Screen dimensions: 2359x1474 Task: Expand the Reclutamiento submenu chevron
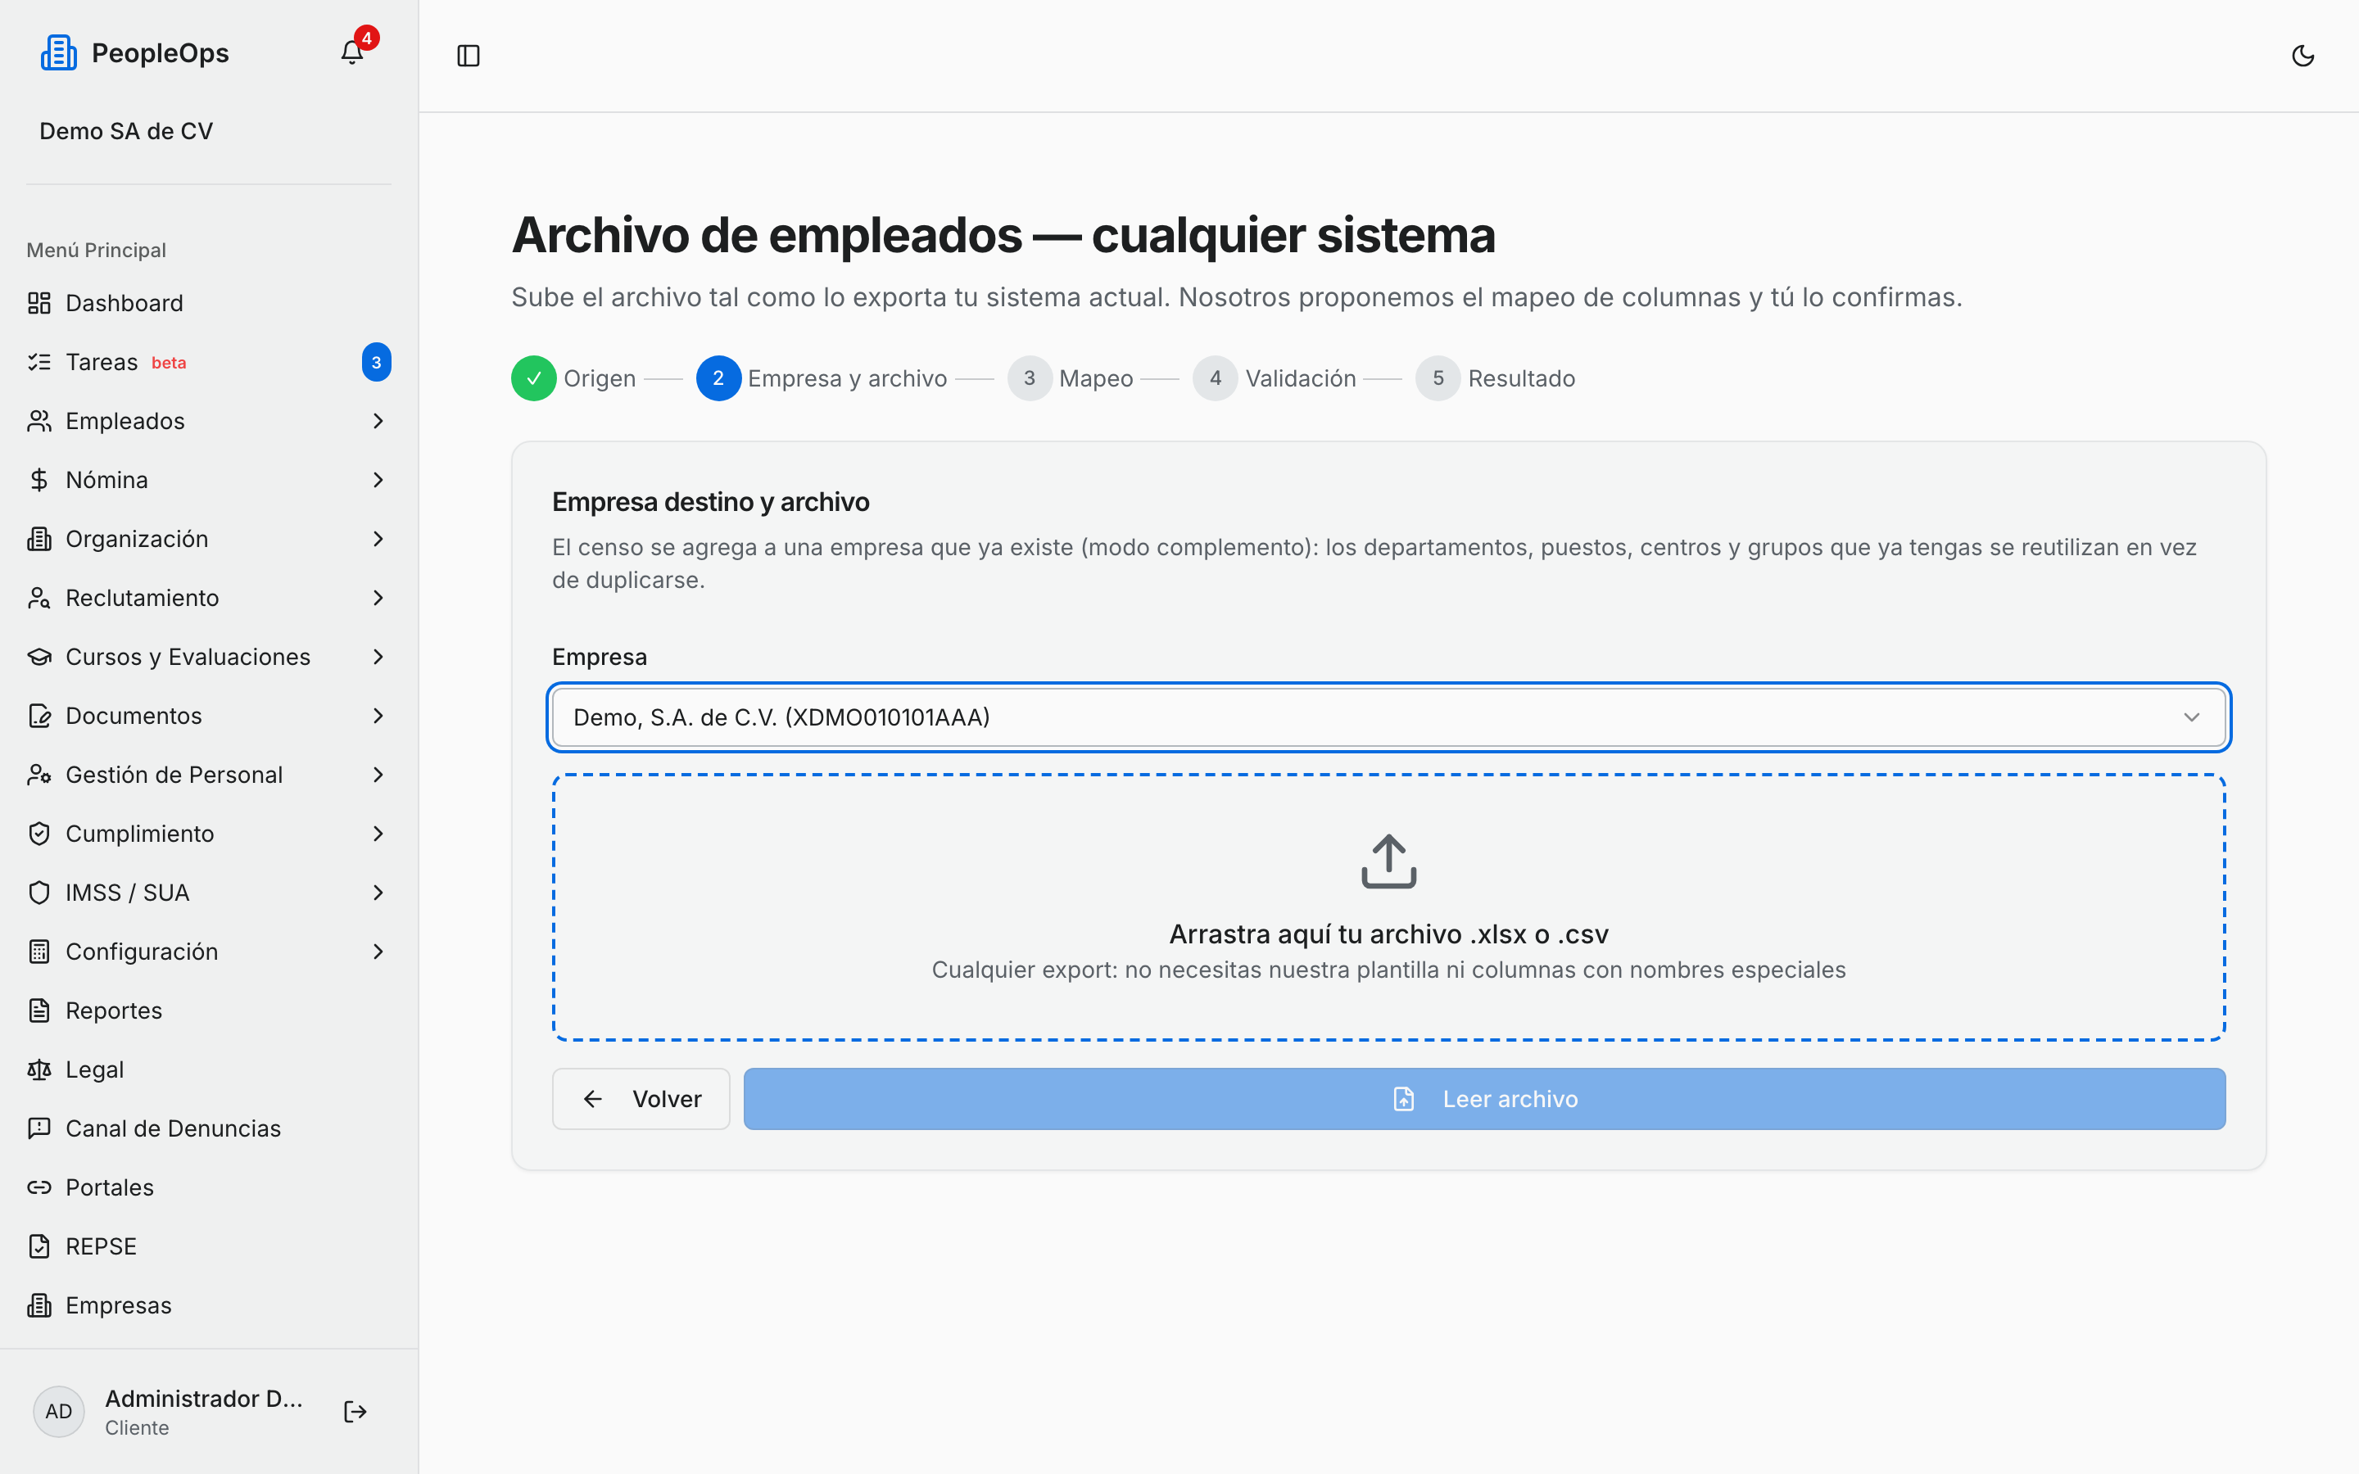click(x=378, y=598)
